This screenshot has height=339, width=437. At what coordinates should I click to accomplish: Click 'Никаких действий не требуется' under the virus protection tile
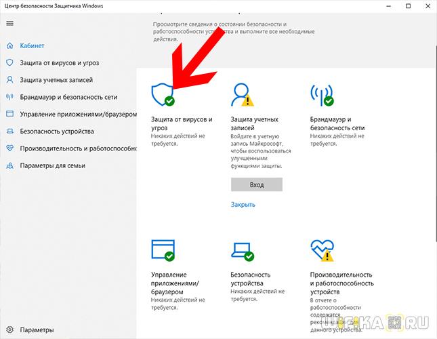[x=178, y=140]
